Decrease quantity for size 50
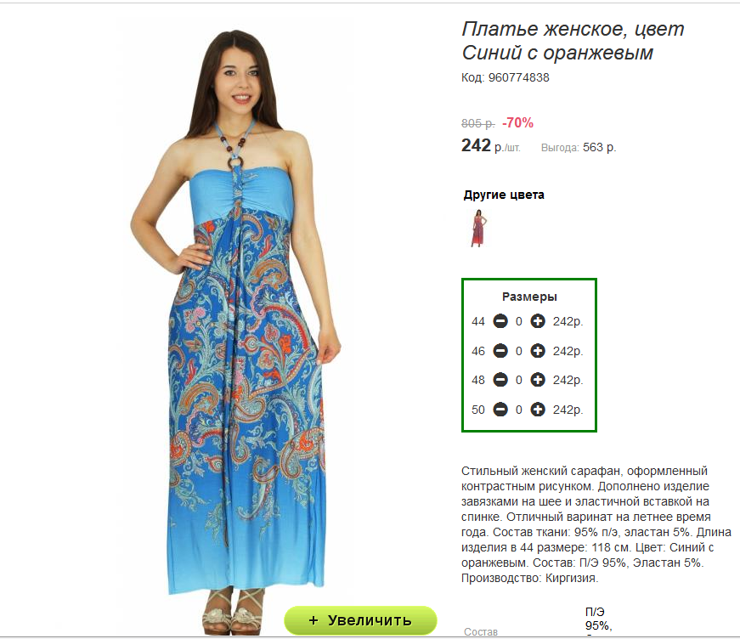Viewport: 740px width, 639px height. pyautogui.click(x=500, y=410)
